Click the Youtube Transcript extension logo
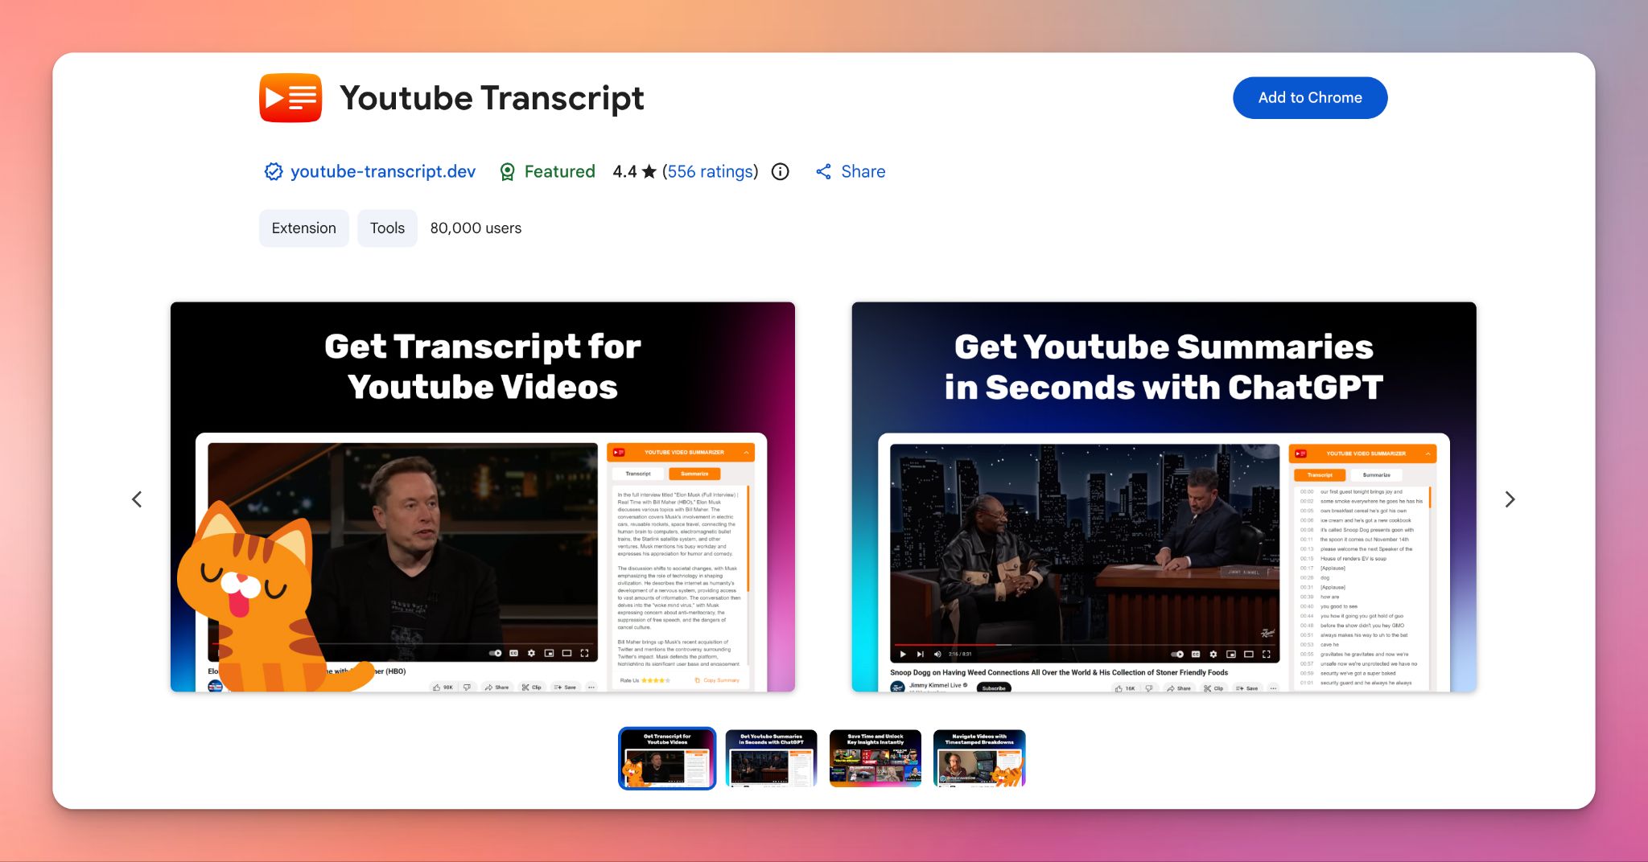The width and height of the screenshot is (1648, 862). (x=290, y=97)
